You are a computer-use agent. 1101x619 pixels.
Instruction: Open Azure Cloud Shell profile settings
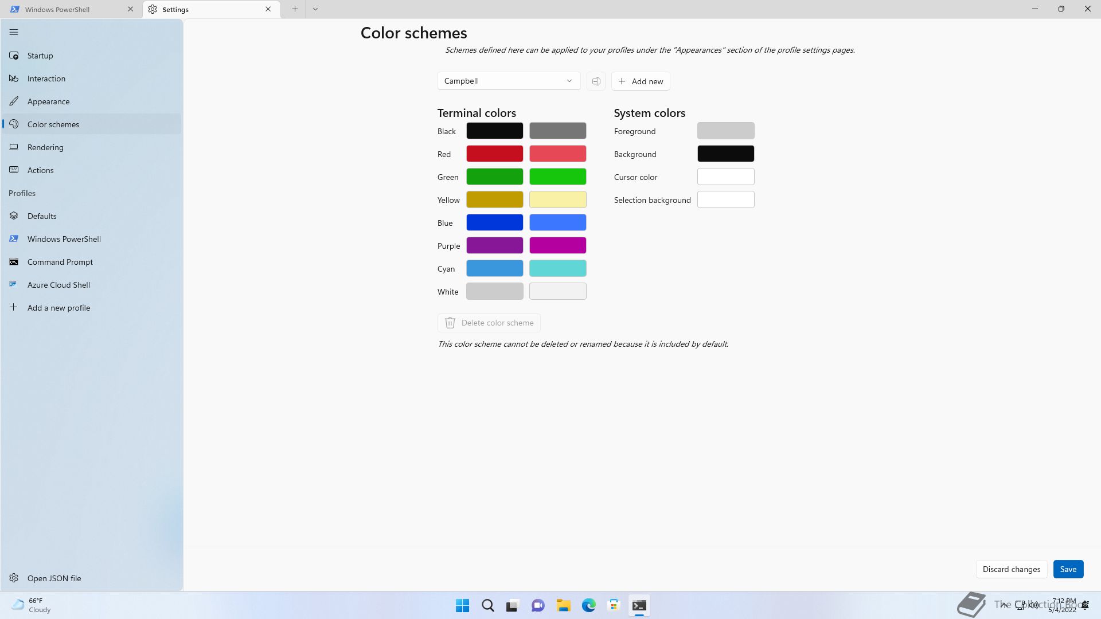[58, 285]
